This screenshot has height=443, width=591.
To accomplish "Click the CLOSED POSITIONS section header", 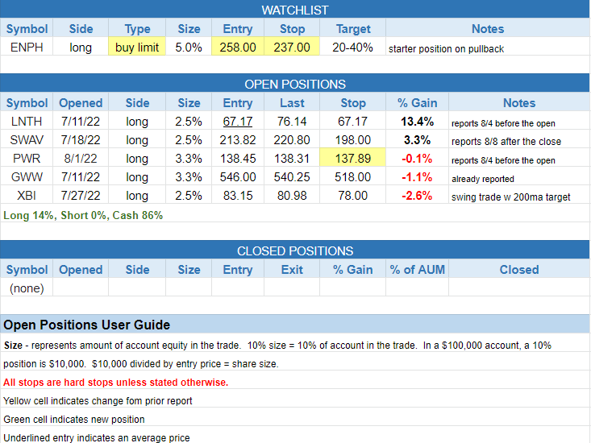I will tap(295, 250).
